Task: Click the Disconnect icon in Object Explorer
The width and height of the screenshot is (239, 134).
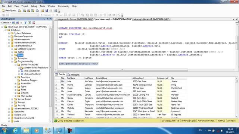Action: pos(18,23)
